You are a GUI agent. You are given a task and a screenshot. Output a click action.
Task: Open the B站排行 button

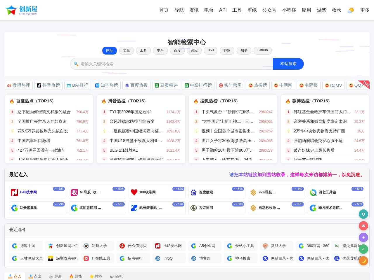77,85
